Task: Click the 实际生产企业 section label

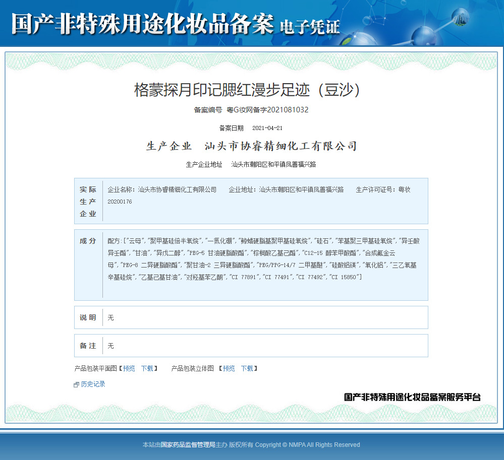Action: [88, 202]
